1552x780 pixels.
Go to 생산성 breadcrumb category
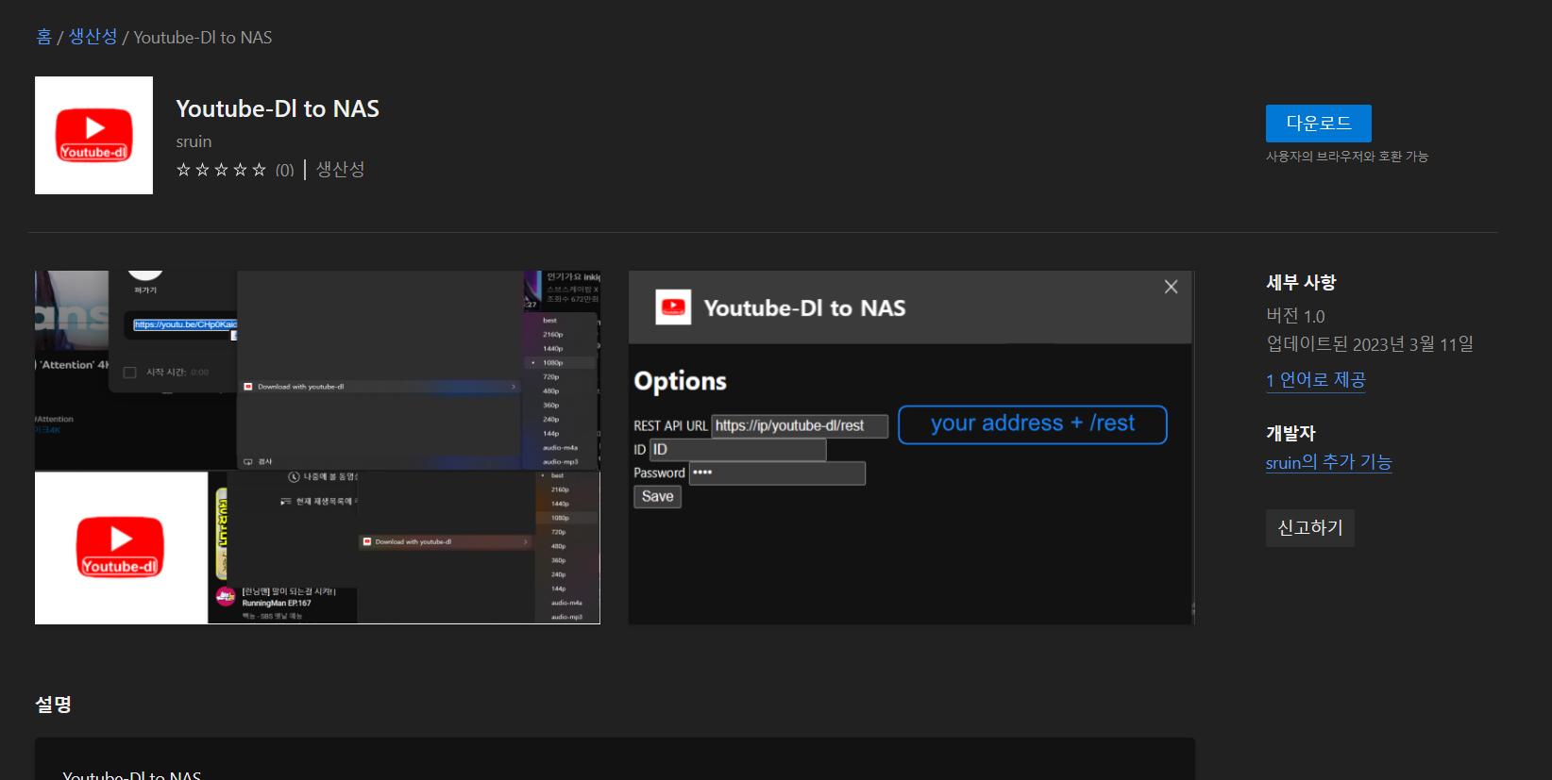(x=93, y=37)
